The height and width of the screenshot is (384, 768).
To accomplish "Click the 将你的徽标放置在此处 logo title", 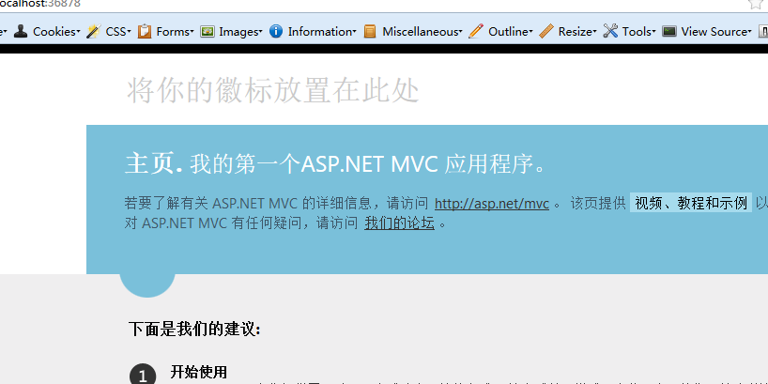I will [273, 91].
